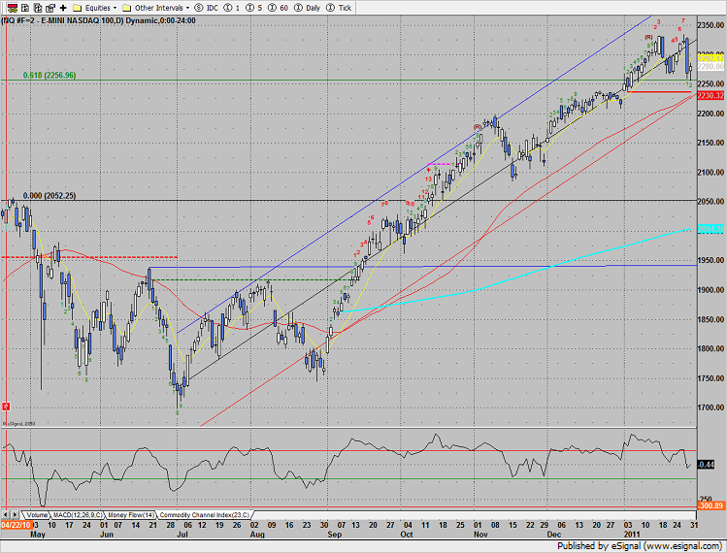
Task: Select the Commodity Channel Index(23,C) tab
Action: 205,515
